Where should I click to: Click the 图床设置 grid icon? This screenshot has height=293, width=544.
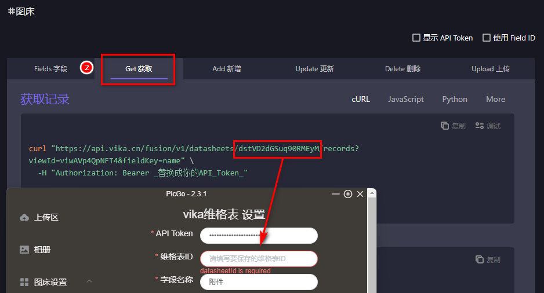coord(24,282)
